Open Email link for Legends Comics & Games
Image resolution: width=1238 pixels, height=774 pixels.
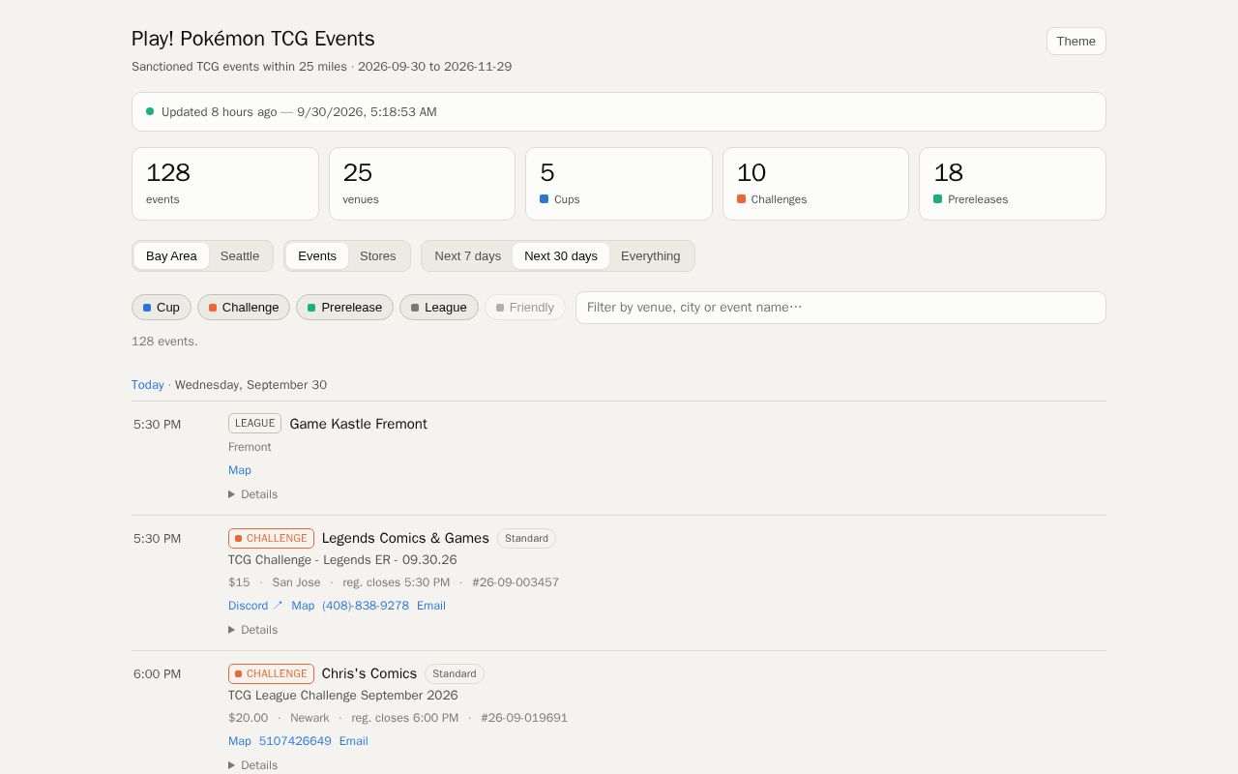431,606
